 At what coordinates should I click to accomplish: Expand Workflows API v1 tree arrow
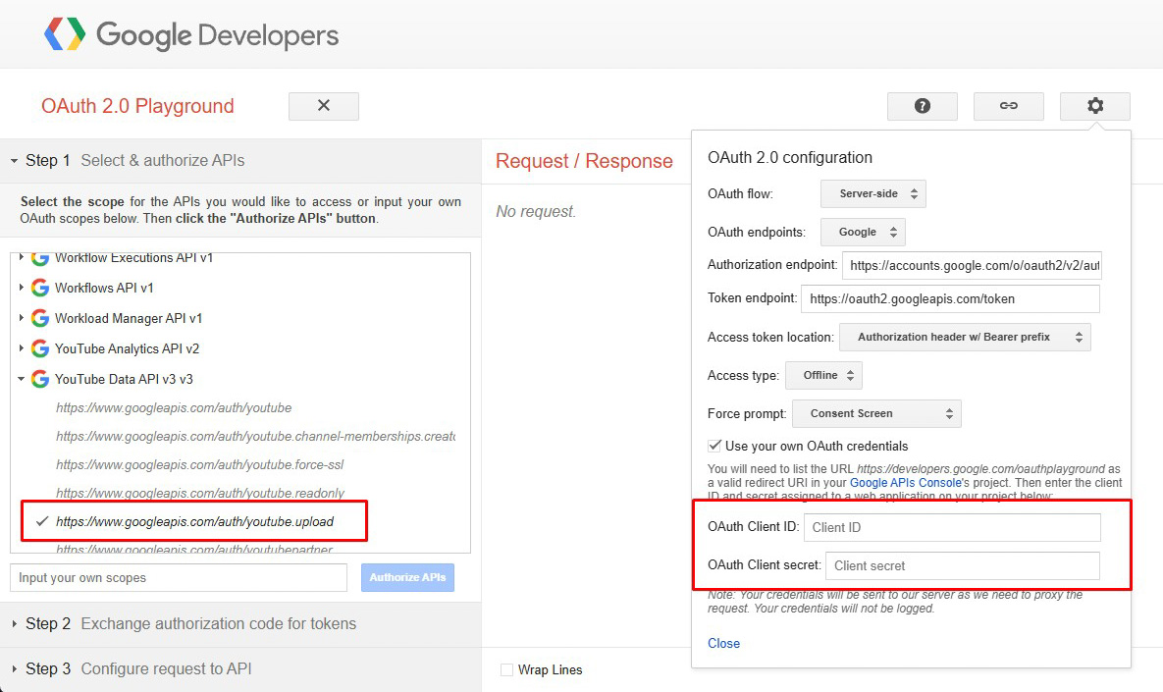(x=21, y=287)
